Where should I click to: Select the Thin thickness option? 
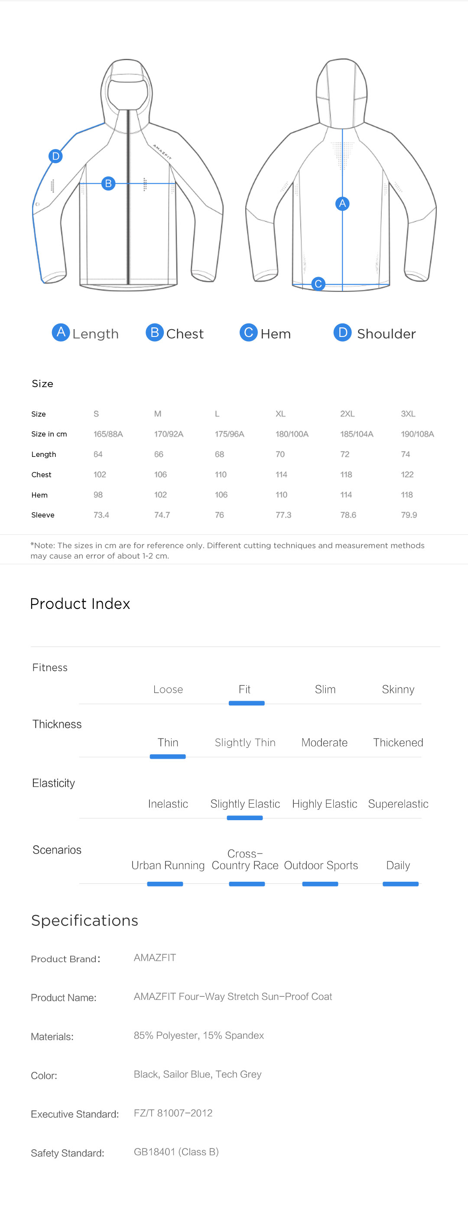(x=168, y=743)
